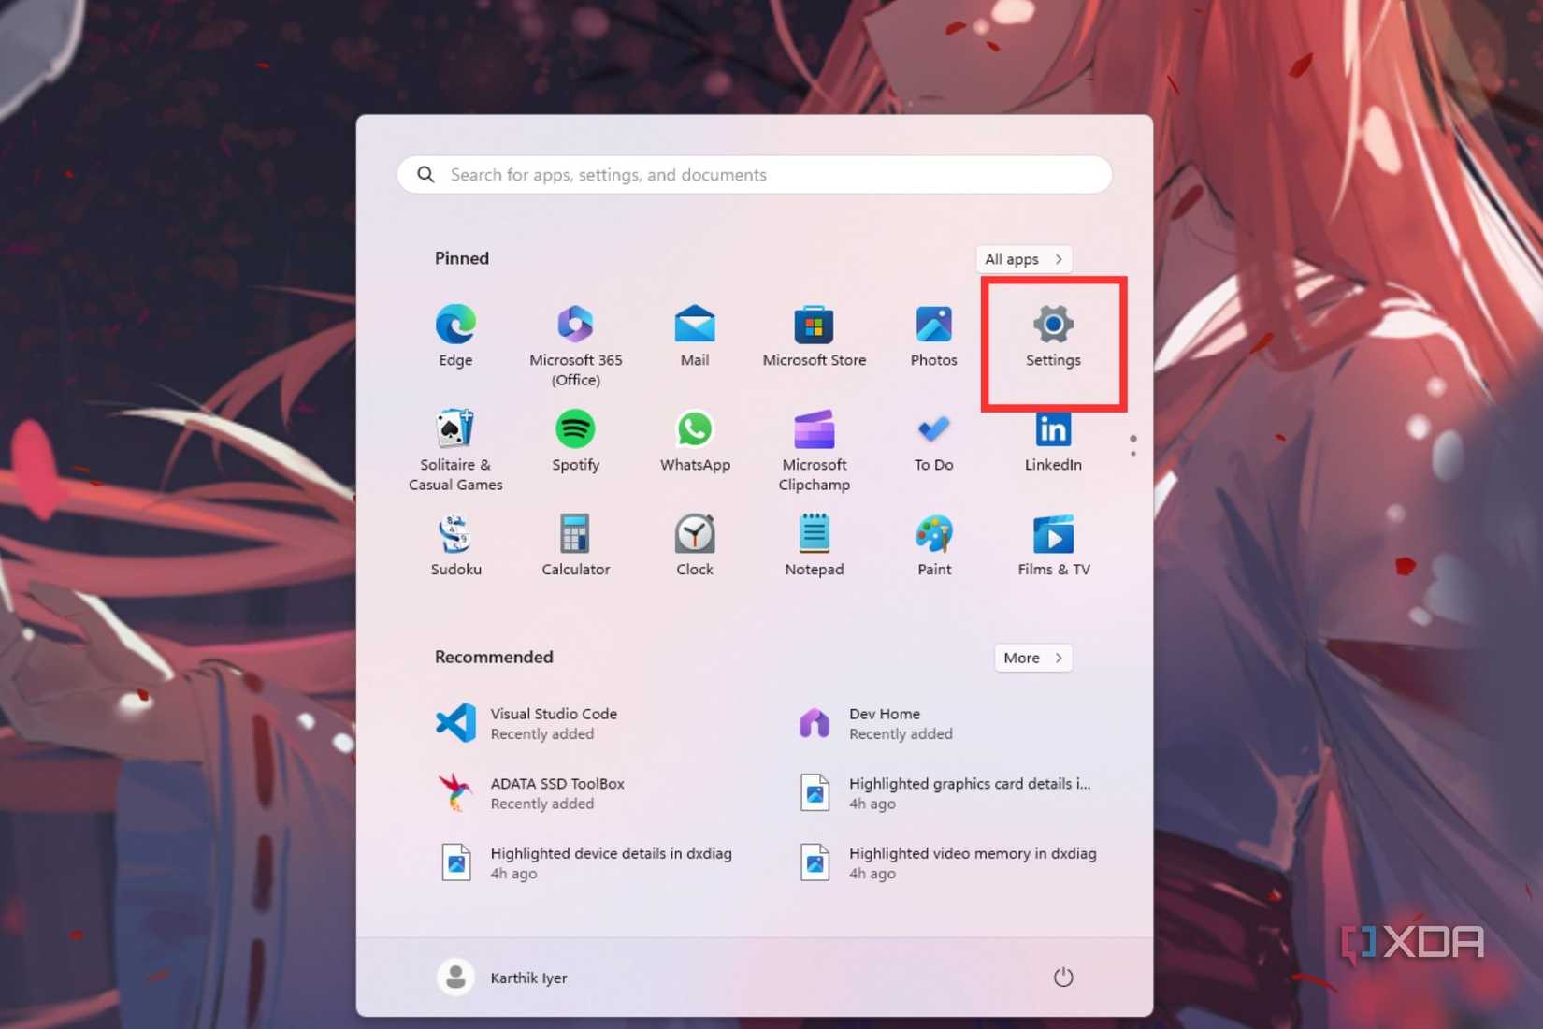Launch WhatsApp

point(694,442)
